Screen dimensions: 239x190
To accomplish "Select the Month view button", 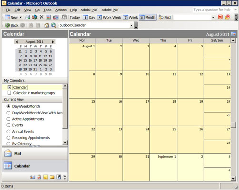I will tap(148, 17).
